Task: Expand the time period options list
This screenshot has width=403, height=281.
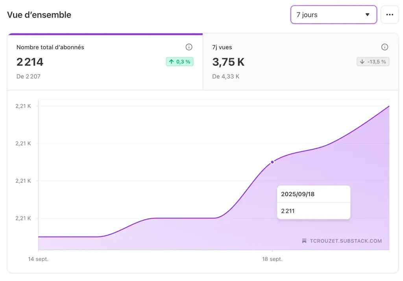Action: pyautogui.click(x=333, y=15)
